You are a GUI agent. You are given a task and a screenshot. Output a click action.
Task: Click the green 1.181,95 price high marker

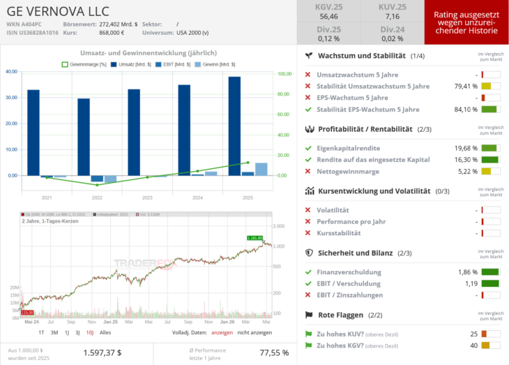tap(254, 238)
